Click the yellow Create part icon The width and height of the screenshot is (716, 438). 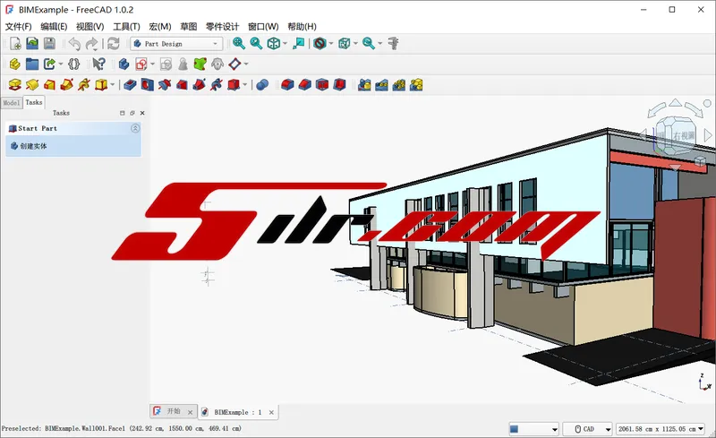tap(15, 64)
